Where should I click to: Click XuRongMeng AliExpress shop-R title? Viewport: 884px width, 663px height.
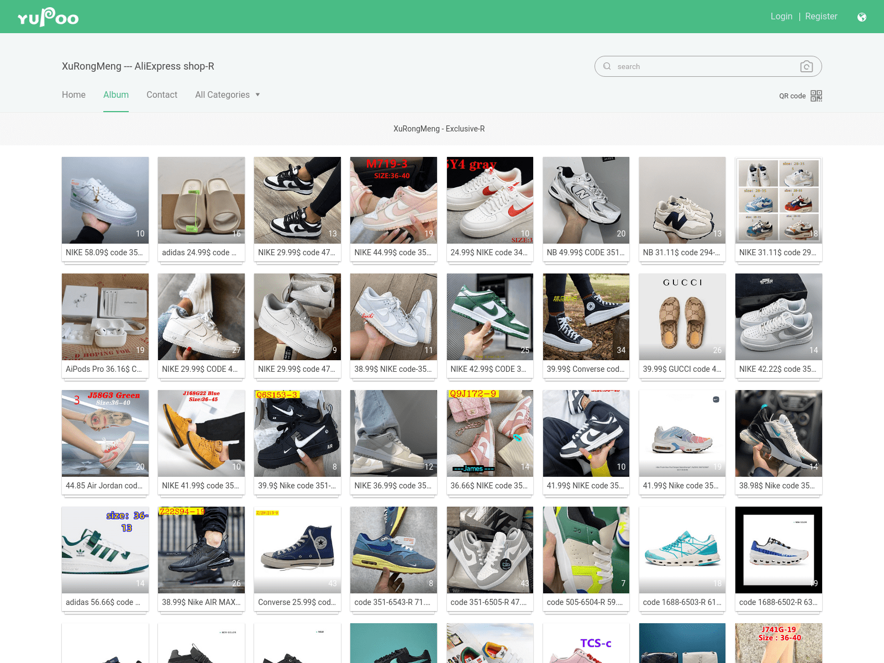(x=138, y=66)
